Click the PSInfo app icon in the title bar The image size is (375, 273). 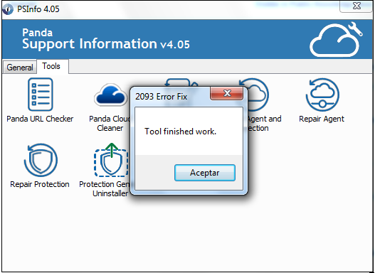click(x=8, y=9)
